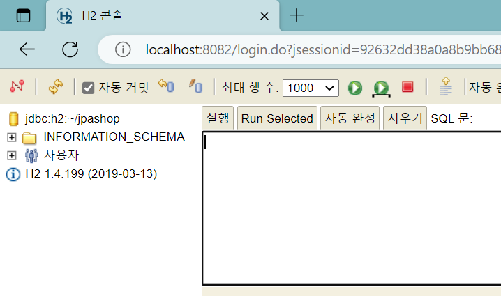501x296 pixels.
Task: Click the site information icon in address bar
Action: click(x=123, y=49)
